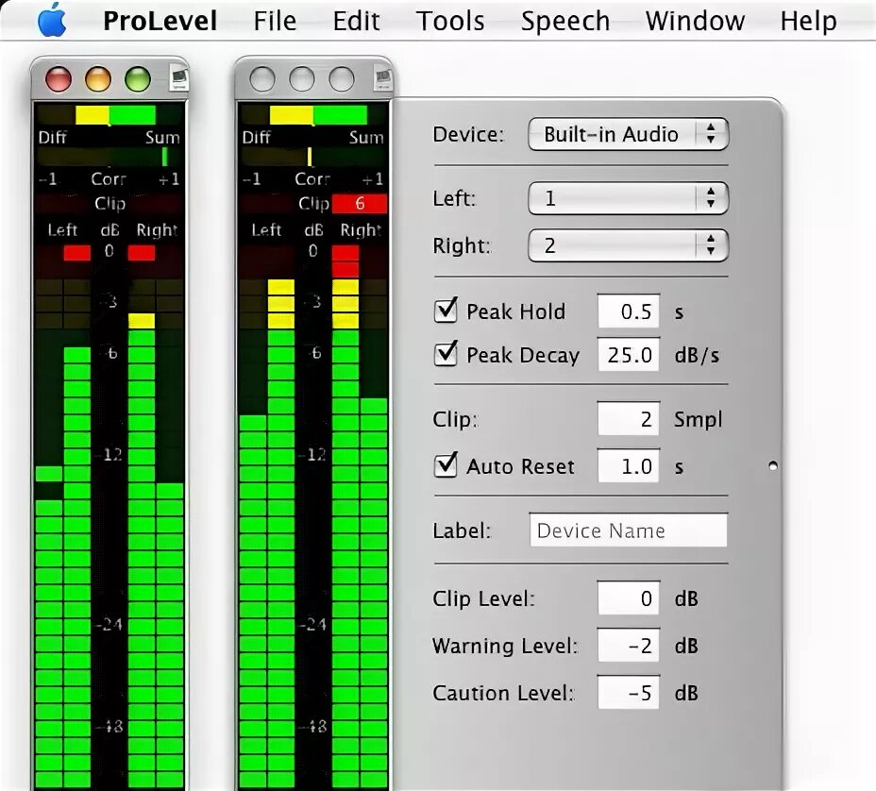The width and height of the screenshot is (876, 791).
Task: Click the 'dB/s' unit text
Action: click(x=697, y=355)
